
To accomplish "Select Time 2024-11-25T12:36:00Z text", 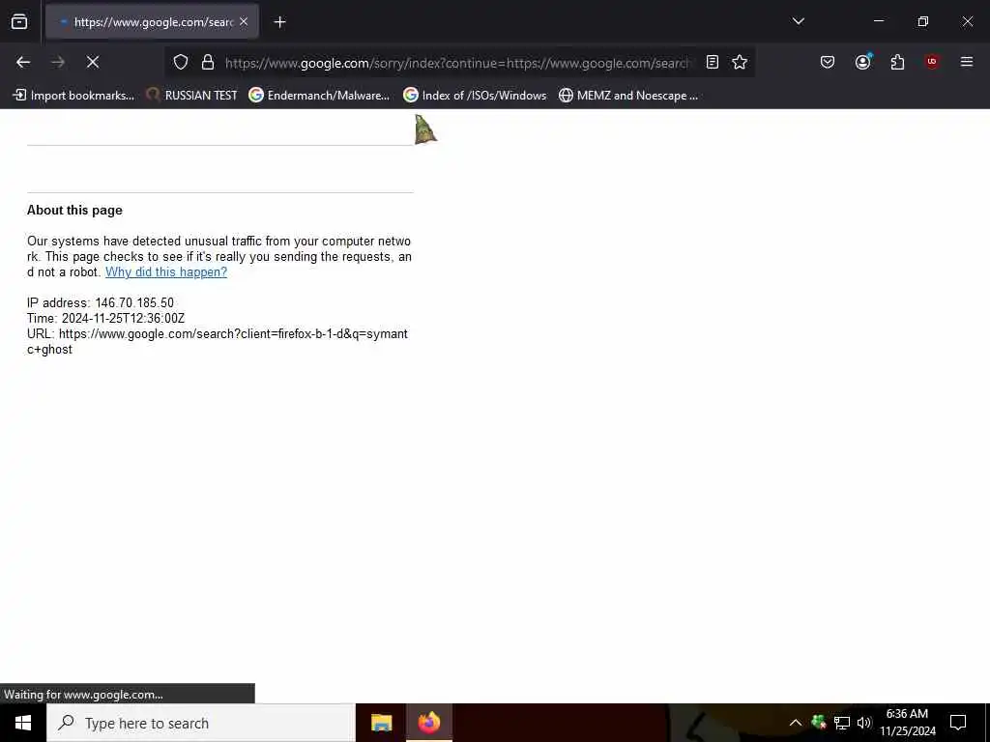I will (106, 318).
